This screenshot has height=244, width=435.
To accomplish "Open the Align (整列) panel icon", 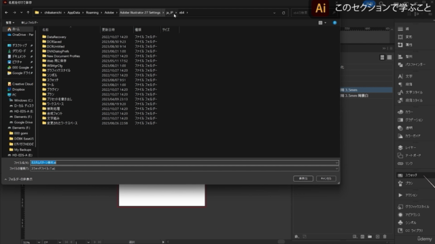I will (x=400, y=57).
